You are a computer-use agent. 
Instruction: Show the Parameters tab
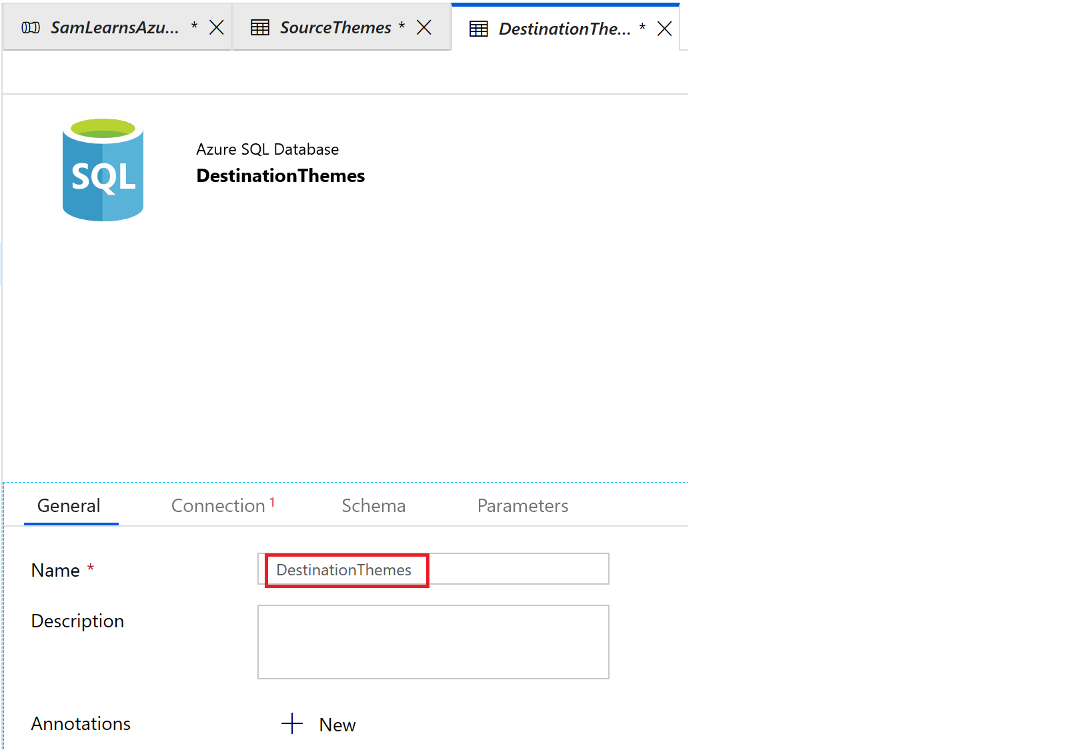[523, 506]
